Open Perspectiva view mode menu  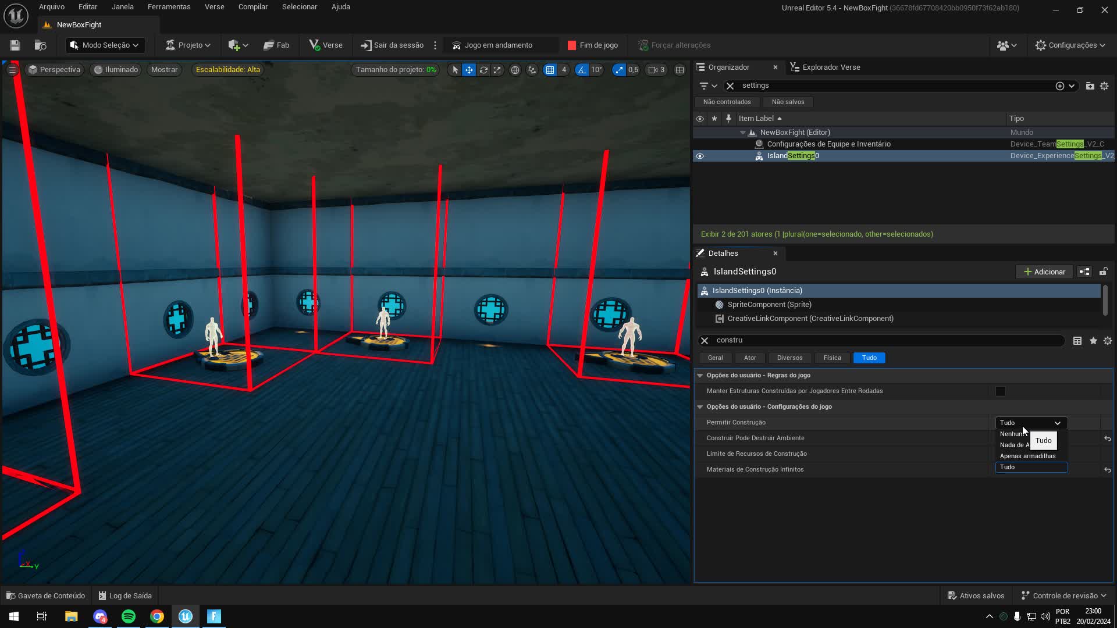[x=55, y=70]
